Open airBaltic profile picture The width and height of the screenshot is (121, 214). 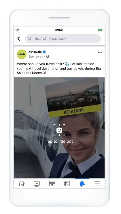[22, 54]
